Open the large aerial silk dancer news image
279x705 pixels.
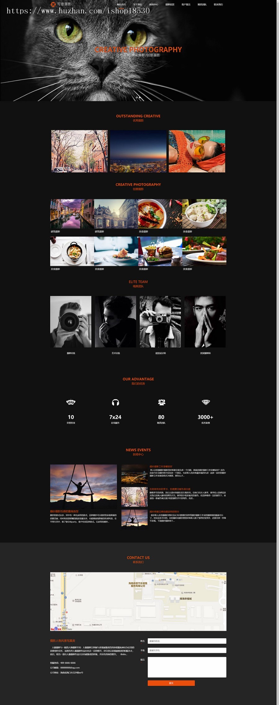[x=83, y=486]
